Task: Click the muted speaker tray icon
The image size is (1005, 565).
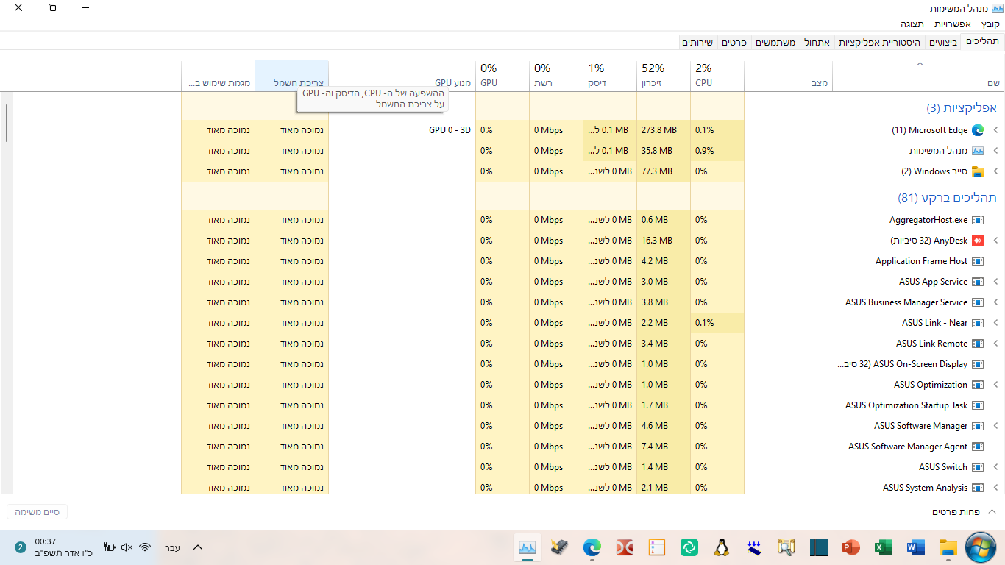Action: (127, 547)
